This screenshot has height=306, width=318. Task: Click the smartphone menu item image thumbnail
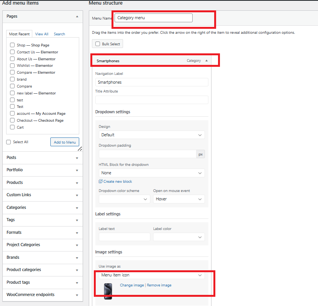click(108, 291)
